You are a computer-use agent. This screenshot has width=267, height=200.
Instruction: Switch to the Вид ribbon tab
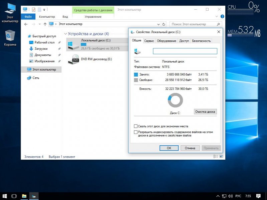click(65, 17)
